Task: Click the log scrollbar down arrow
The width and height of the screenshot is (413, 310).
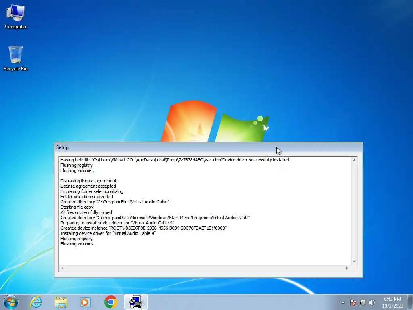Action: click(354, 262)
